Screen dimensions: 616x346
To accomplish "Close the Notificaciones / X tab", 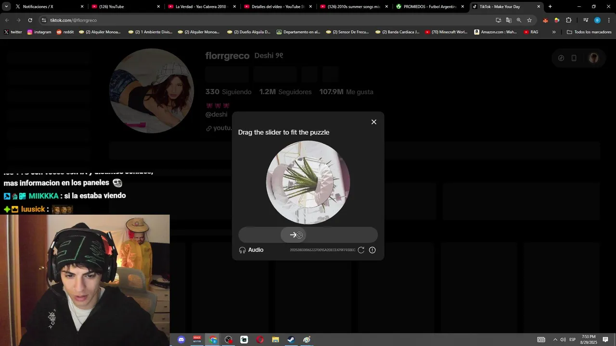I will (x=82, y=7).
